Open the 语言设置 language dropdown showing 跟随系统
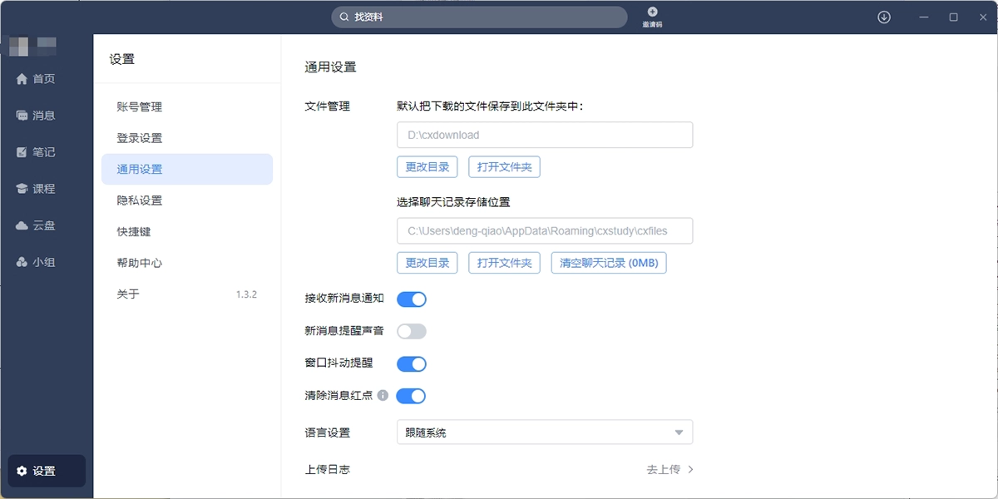998x499 pixels. [544, 432]
